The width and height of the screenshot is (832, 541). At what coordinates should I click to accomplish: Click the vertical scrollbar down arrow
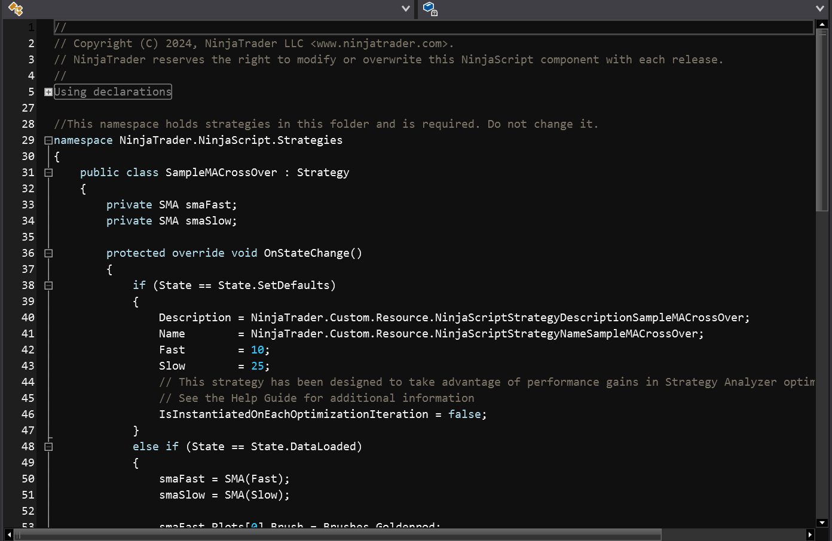pyautogui.click(x=822, y=523)
